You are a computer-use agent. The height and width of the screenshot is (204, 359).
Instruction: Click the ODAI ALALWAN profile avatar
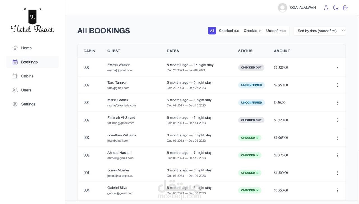[x=282, y=8]
